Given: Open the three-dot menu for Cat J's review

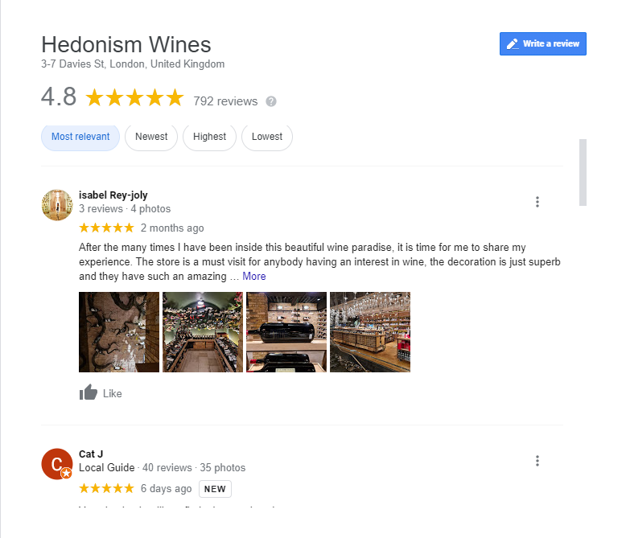Looking at the screenshot, I should pos(537,461).
